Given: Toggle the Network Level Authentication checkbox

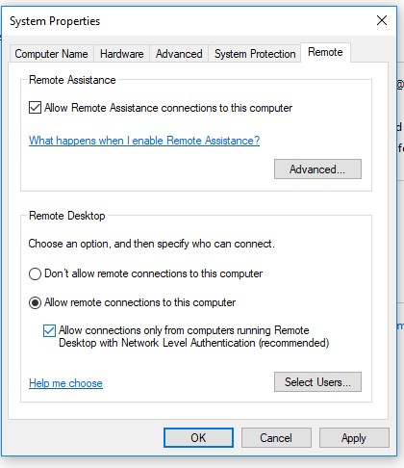Looking at the screenshot, I should point(49,330).
